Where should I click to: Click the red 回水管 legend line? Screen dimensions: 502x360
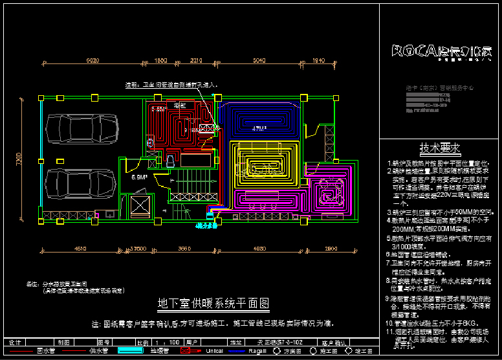click(x=18, y=352)
